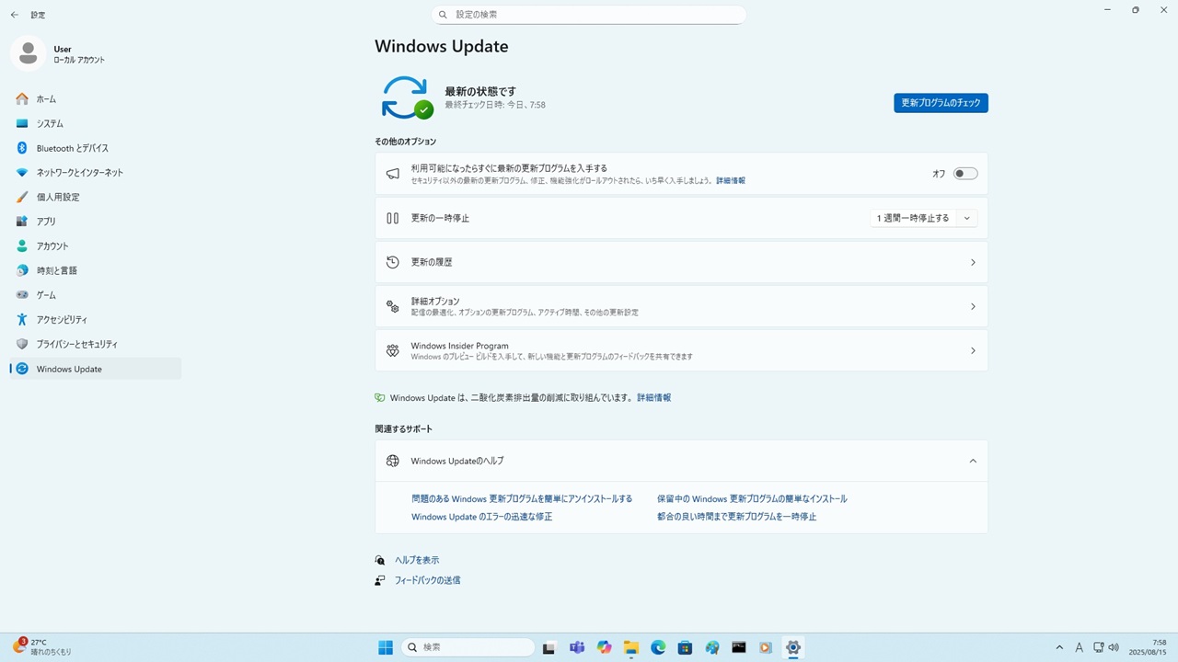The height and width of the screenshot is (662, 1178).
Task: Click the IME input mode indicator A
Action: [1079, 647]
